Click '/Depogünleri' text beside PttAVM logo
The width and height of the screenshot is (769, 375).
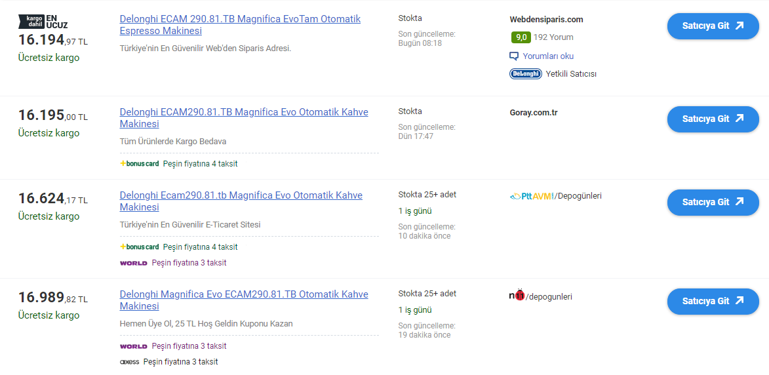(x=578, y=195)
